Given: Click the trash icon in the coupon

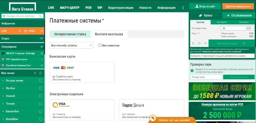Looking at the screenshot, I should [x=193, y=43].
